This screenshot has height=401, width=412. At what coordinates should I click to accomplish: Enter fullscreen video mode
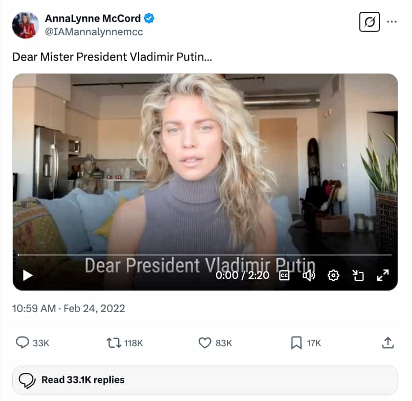[382, 276]
